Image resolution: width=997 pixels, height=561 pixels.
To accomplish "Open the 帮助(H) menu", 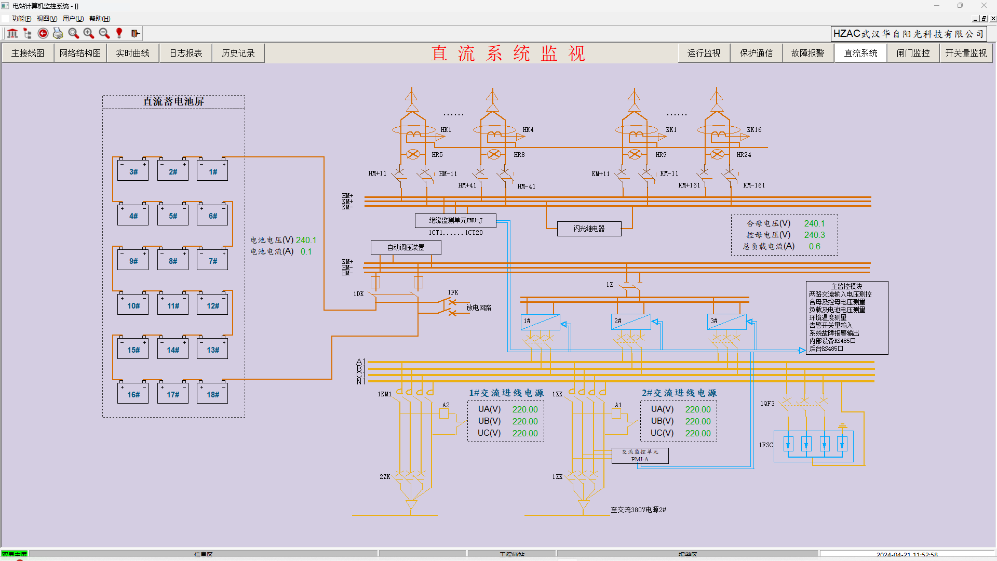I will tap(100, 19).
